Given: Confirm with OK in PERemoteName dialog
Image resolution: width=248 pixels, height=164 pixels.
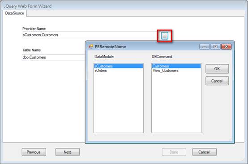Looking at the screenshot, I should [217, 69].
